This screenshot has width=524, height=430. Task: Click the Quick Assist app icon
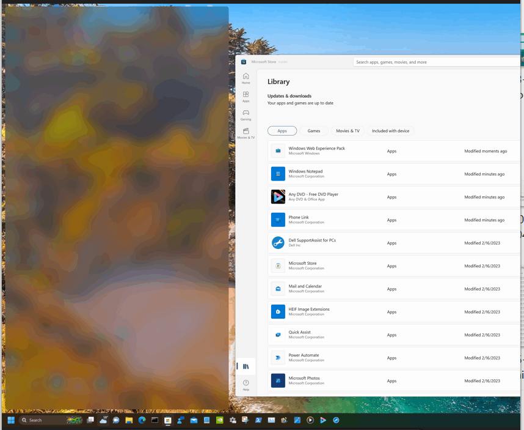(278, 335)
